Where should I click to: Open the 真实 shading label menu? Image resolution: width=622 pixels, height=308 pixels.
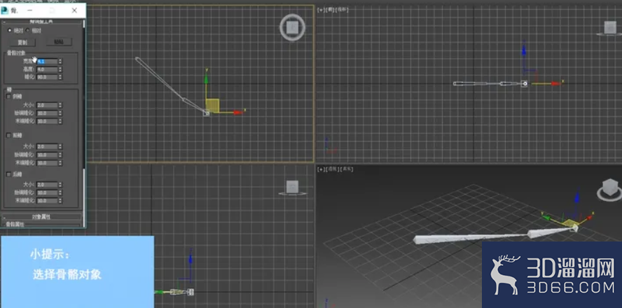coord(347,169)
